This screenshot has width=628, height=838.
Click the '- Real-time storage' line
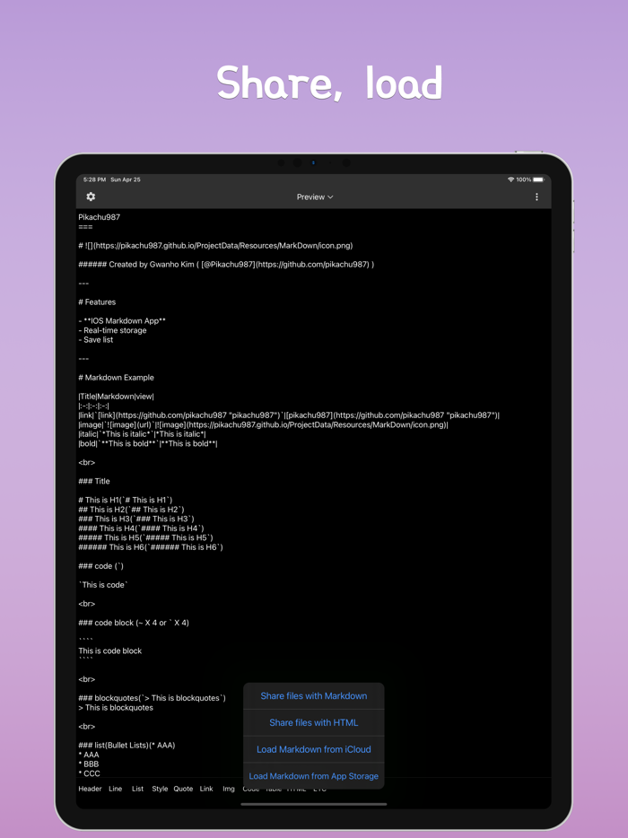[x=112, y=330]
